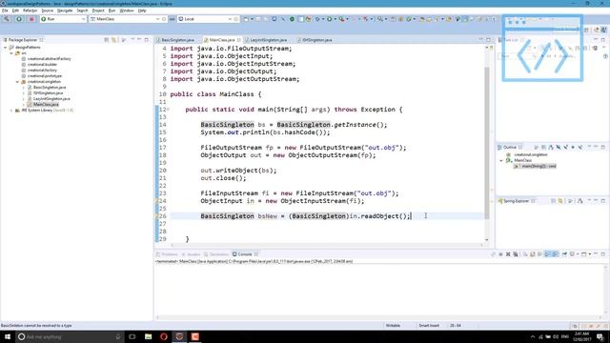Switch to the BasicSingleton.java editor tab
The height and width of the screenshot is (343, 610).
pos(178,40)
